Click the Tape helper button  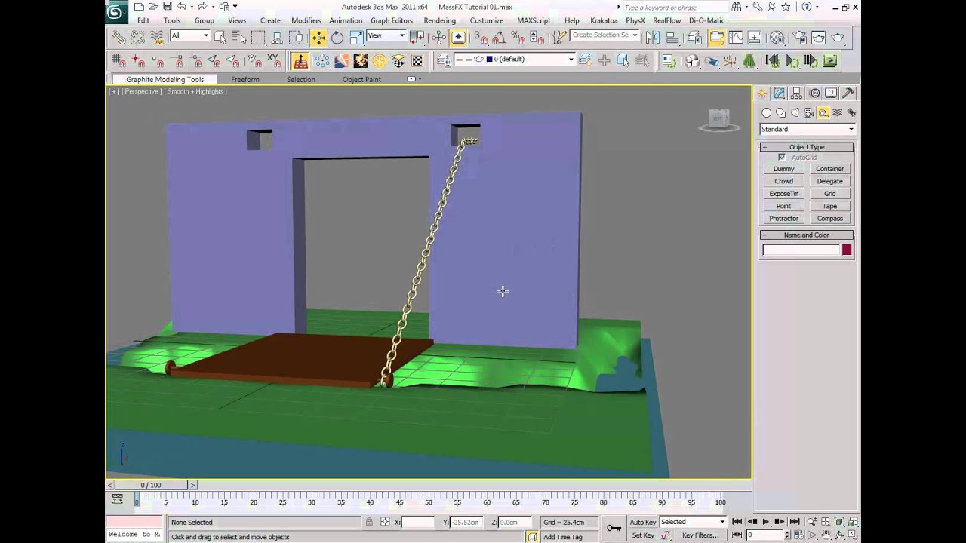click(x=829, y=206)
